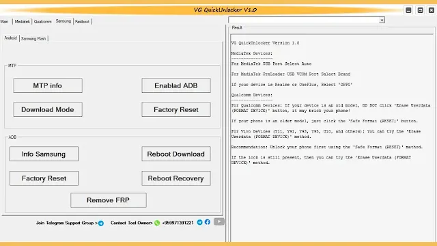The width and height of the screenshot is (437, 246).
Task: Click Factory Reset in the ADB group
Action: tap(44, 178)
